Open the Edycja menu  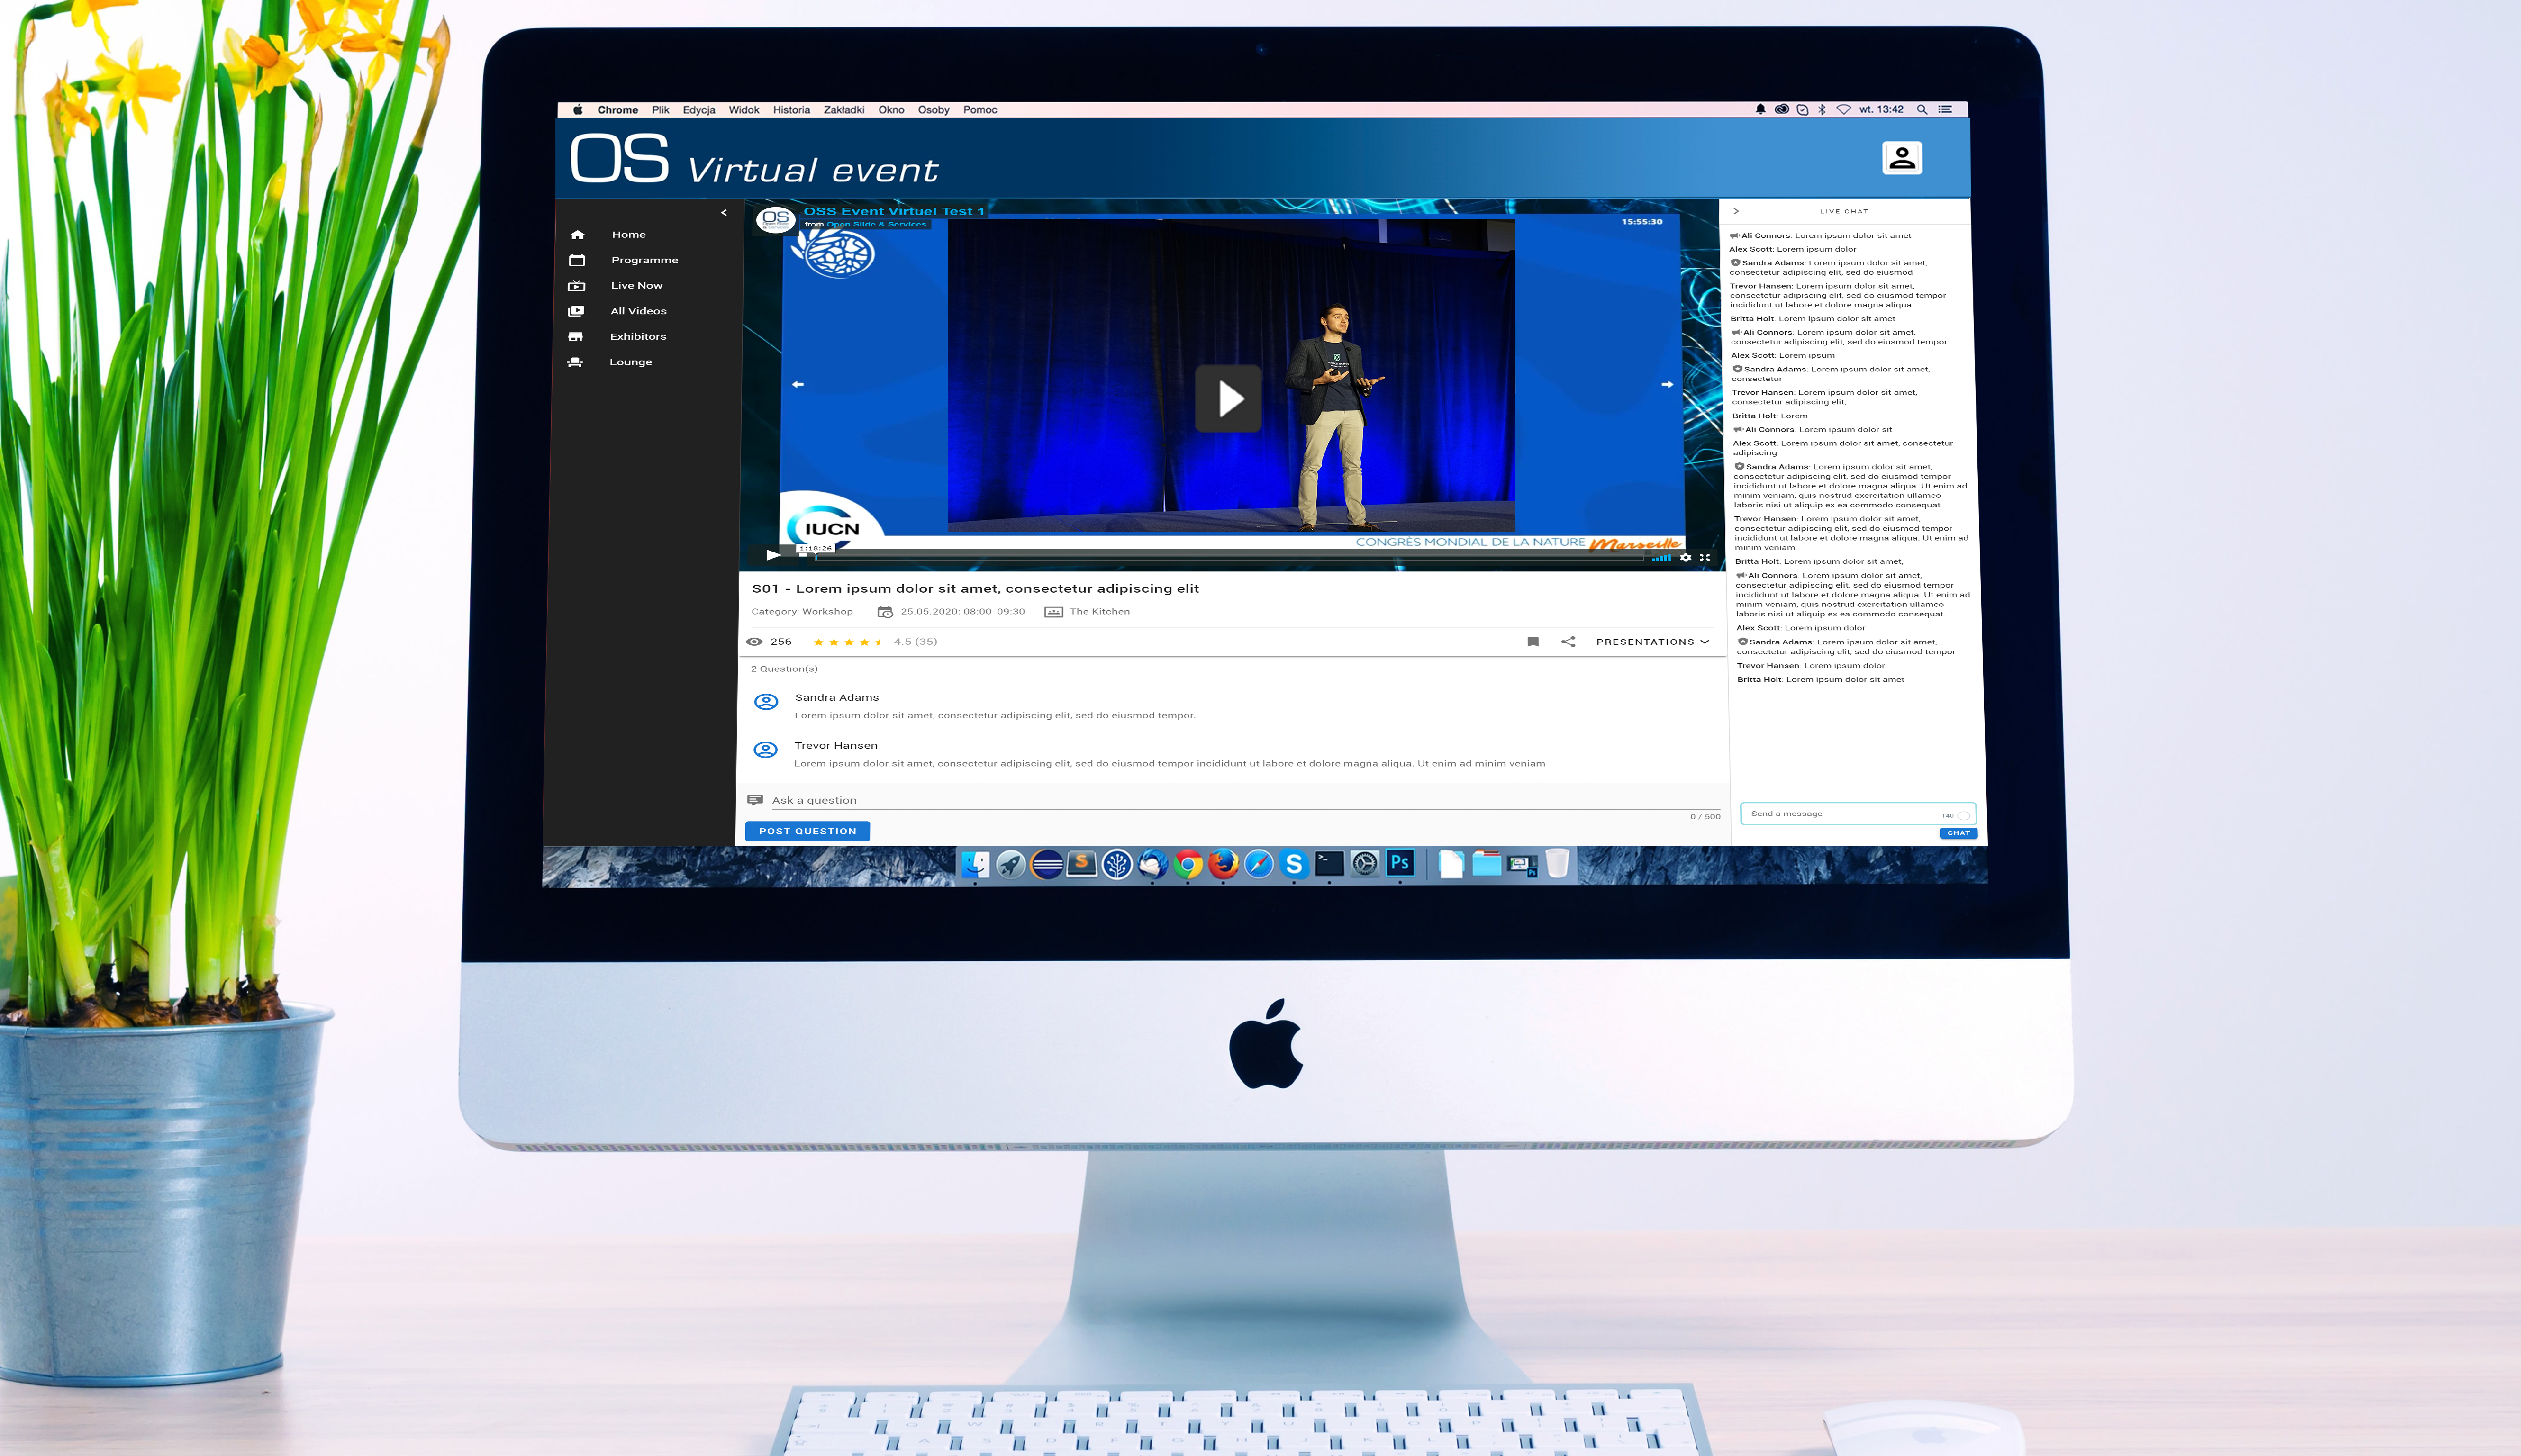tap(699, 110)
